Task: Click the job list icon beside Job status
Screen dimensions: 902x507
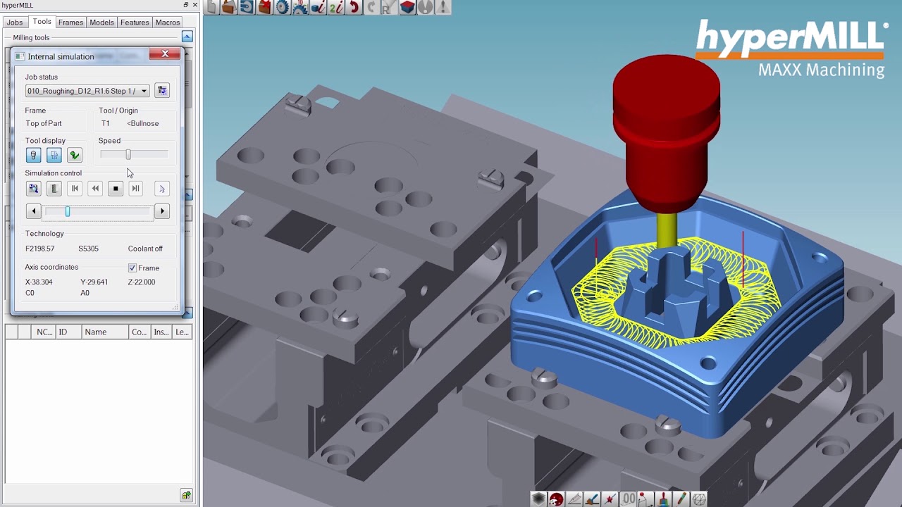Action: tap(162, 90)
